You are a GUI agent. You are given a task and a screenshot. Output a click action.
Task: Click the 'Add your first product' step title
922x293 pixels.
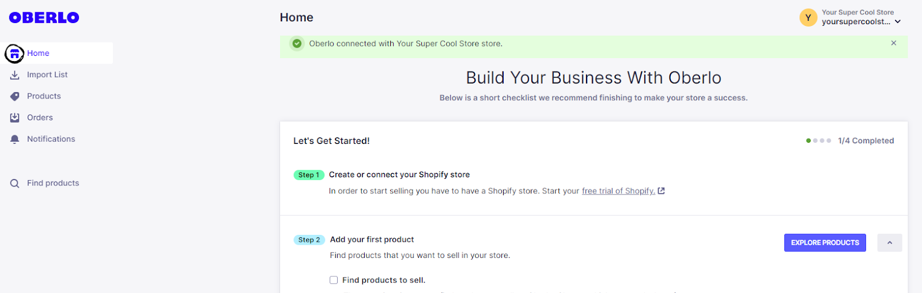click(x=372, y=239)
